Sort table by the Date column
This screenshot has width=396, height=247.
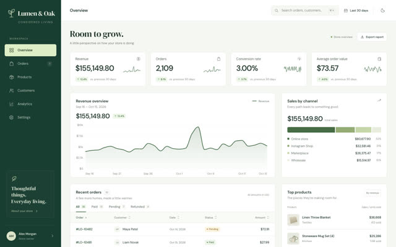[174, 217]
